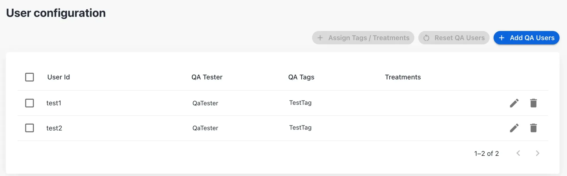
Task: Sort by the QA Tester column header
Action: pos(207,77)
